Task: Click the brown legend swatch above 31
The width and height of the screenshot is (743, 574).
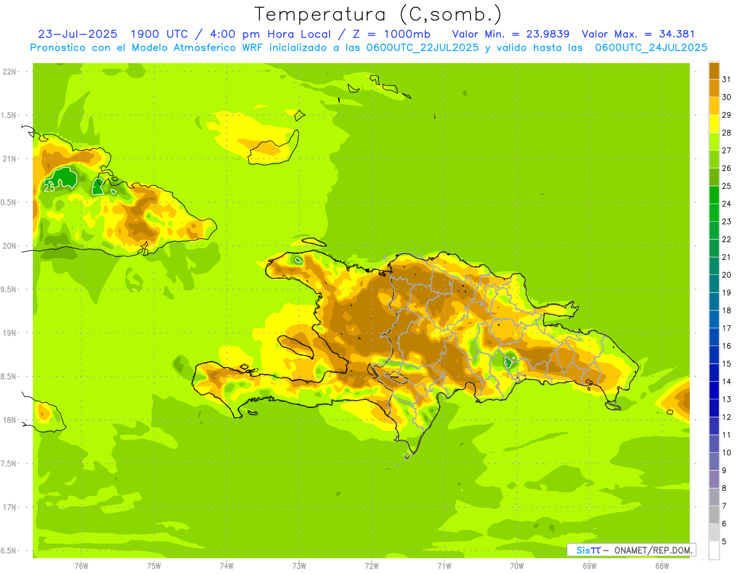Action: click(714, 71)
